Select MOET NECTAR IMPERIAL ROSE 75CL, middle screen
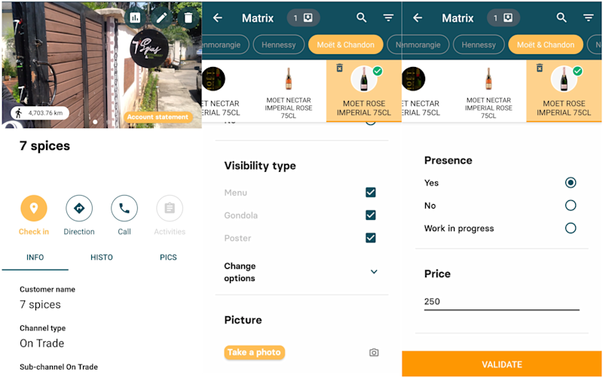Image resolution: width=603 pixels, height=378 pixels. (289, 92)
